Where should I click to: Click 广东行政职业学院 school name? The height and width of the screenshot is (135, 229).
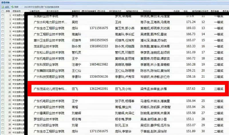pyautogui.click(x=46, y=125)
